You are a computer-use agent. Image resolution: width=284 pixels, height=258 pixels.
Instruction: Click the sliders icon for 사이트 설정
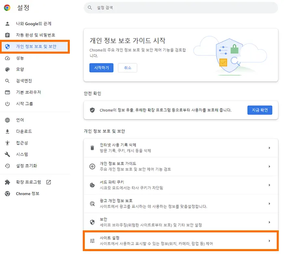point(92,241)
